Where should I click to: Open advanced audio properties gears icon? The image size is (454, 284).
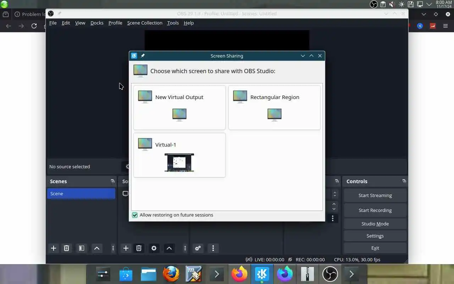click(x=198, y=248)
